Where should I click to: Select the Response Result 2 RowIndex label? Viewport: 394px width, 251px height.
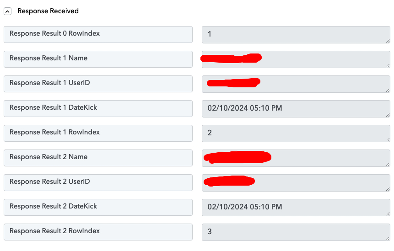98,232
